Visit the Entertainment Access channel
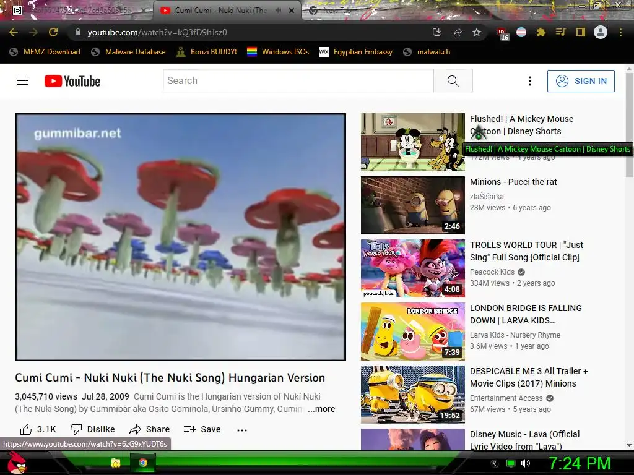634x475 pixels. click(x=506, y=398)
